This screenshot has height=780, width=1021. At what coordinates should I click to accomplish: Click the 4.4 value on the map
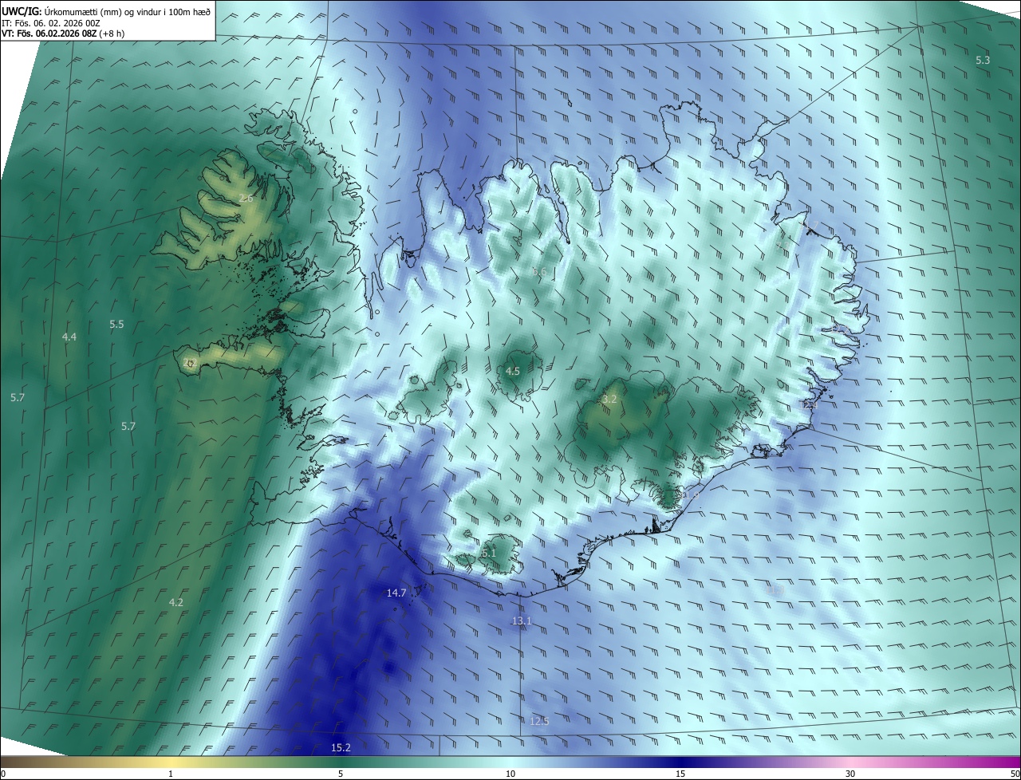pos(69,337)
